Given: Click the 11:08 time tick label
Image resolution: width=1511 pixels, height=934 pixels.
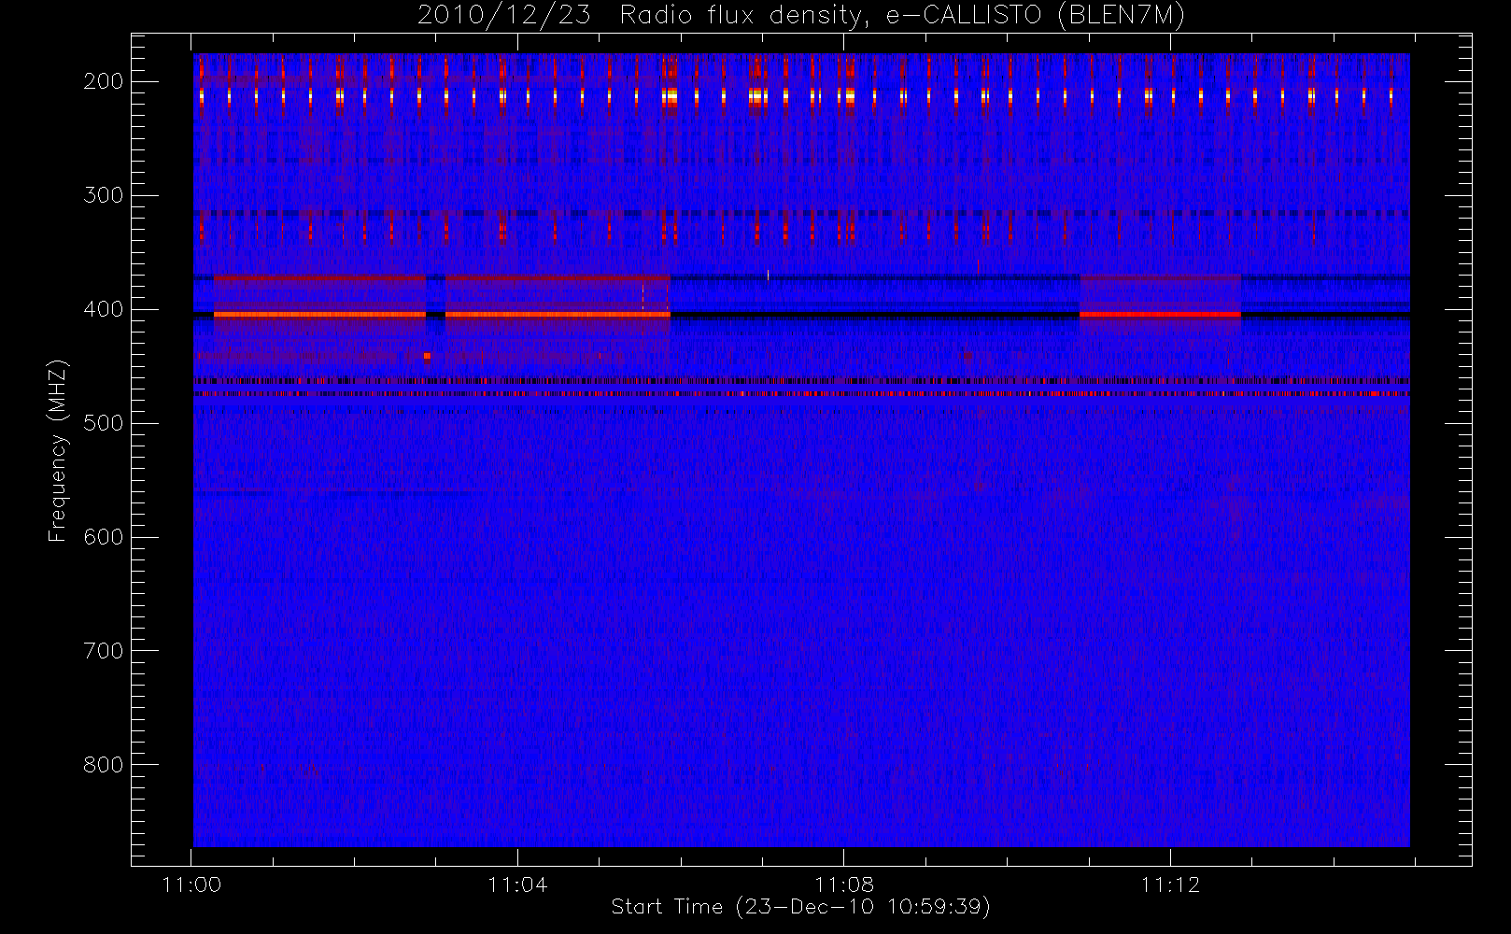Looking at the screenshot, I should pos(843,884).
